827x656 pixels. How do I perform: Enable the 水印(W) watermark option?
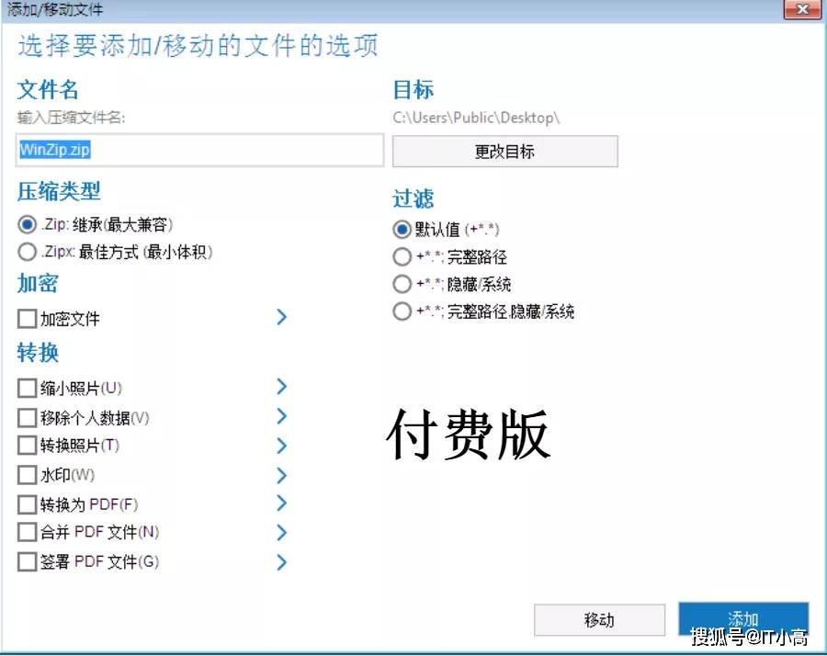click(27, 475)
